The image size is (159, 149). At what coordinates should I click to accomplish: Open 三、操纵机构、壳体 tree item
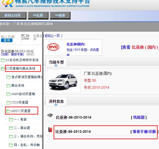pyautogui.click(x=28, y=137)
